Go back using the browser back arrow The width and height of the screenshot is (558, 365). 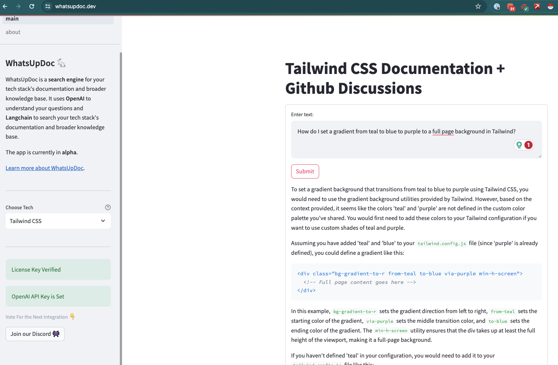point(5,6)
